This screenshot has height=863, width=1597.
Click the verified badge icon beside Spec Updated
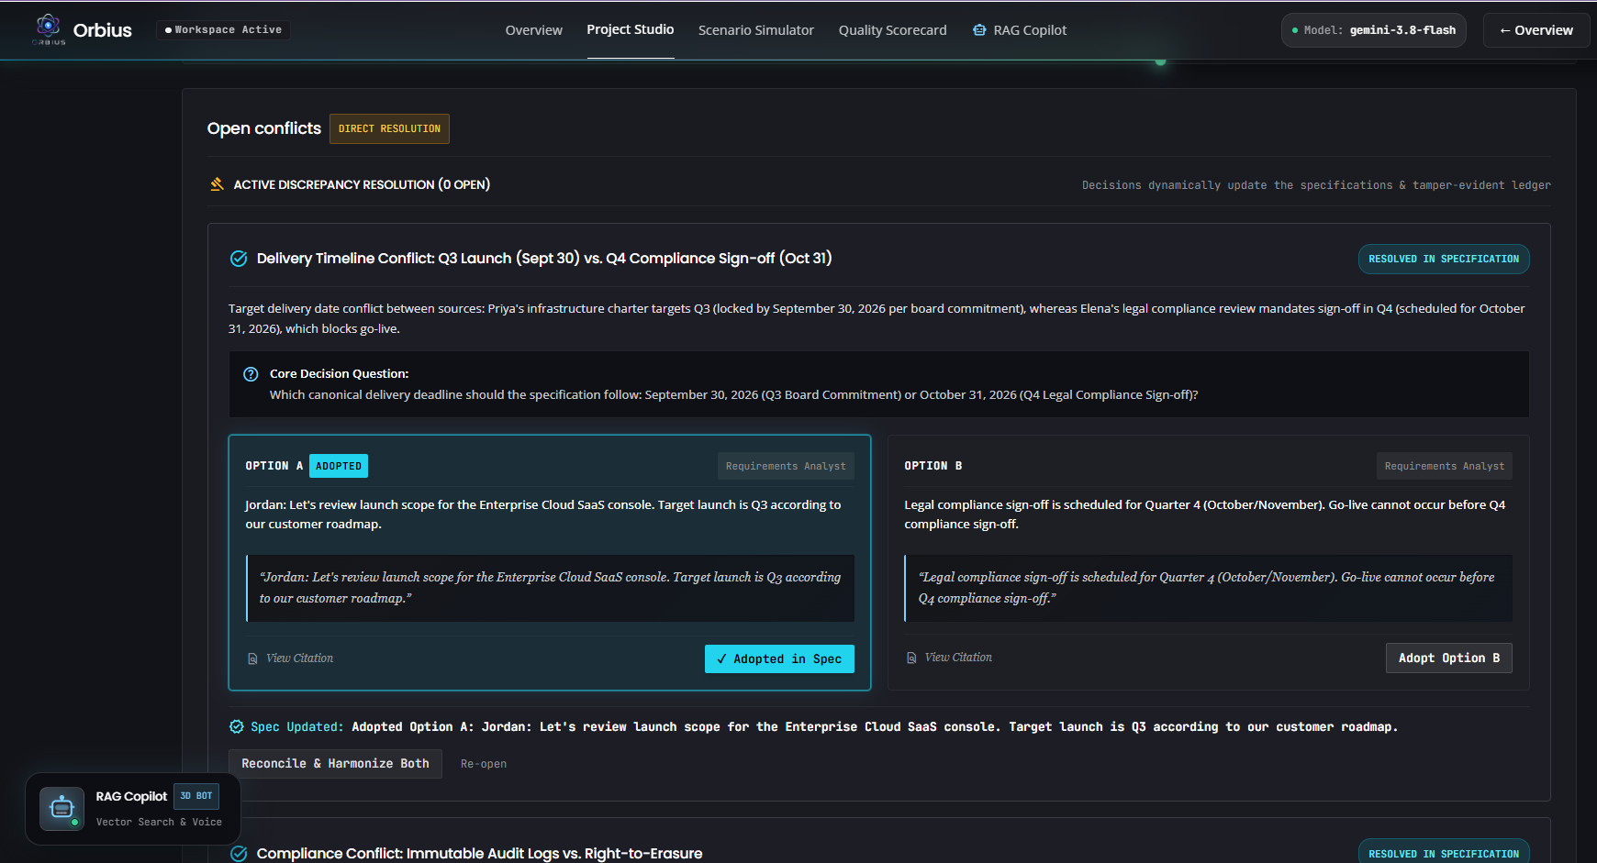236,727
